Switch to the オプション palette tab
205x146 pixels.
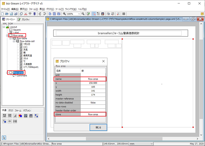click(27, 110)
